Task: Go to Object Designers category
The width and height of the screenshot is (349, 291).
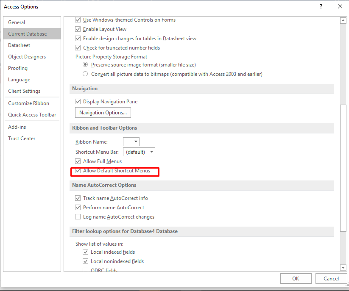Action: tap(32, 57)
